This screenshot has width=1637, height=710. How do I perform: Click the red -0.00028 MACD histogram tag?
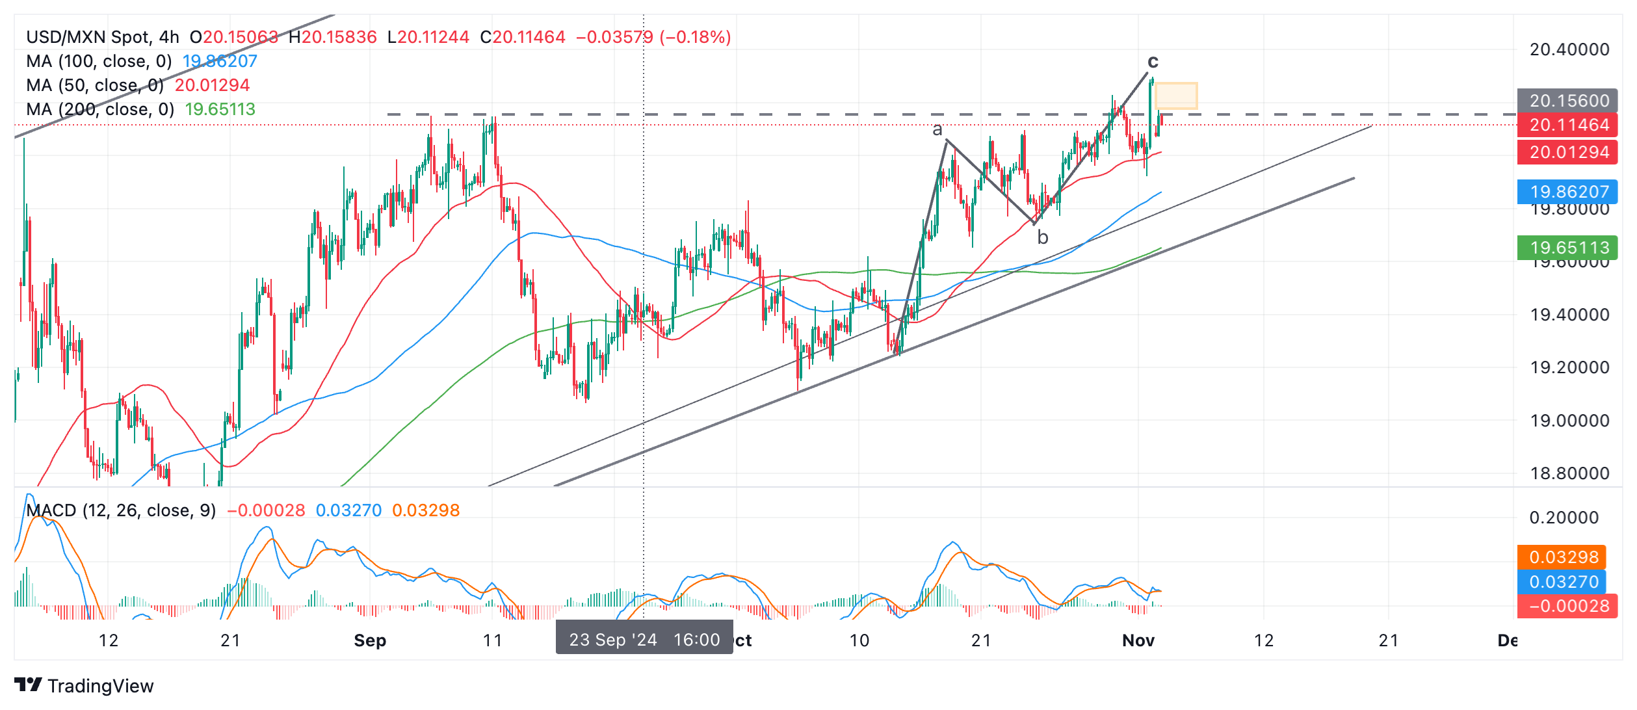1567,606
